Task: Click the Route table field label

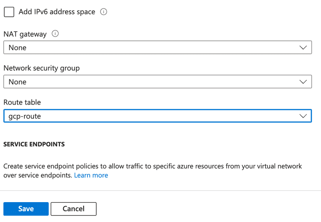Action: tap(22, 102)
